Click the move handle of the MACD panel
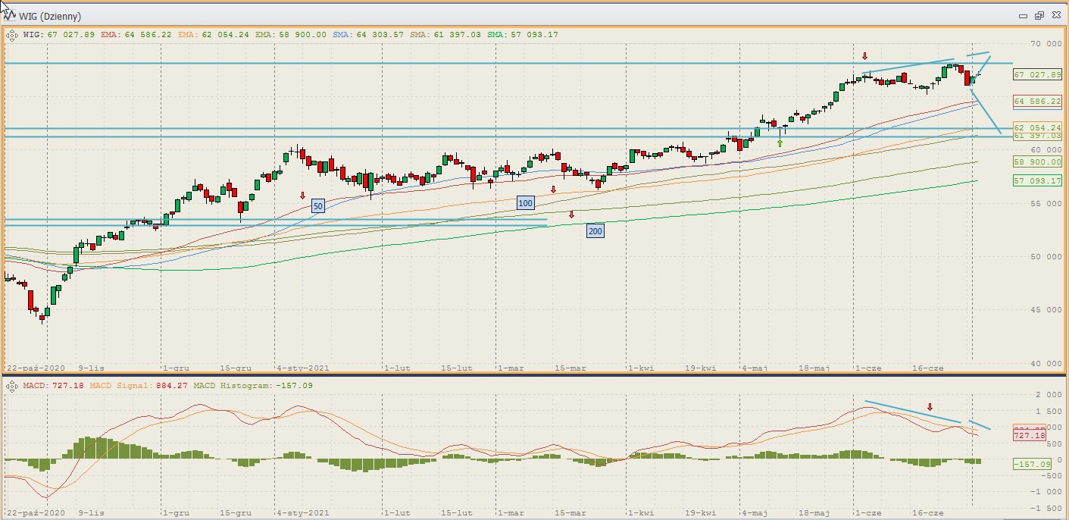 click(x=12, y=386)
